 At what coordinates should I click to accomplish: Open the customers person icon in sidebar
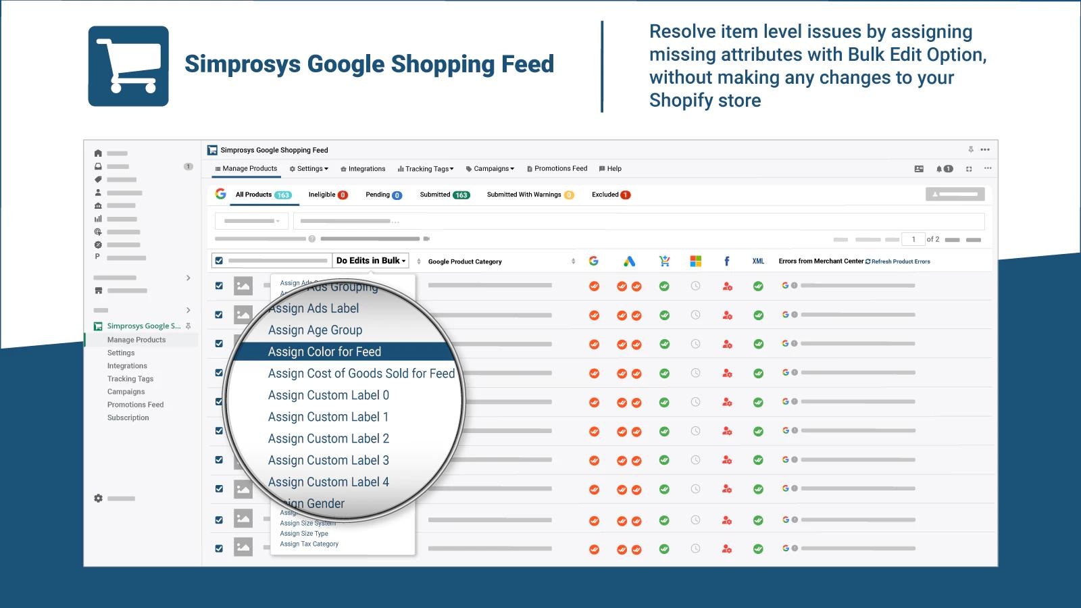click(98, 193)
